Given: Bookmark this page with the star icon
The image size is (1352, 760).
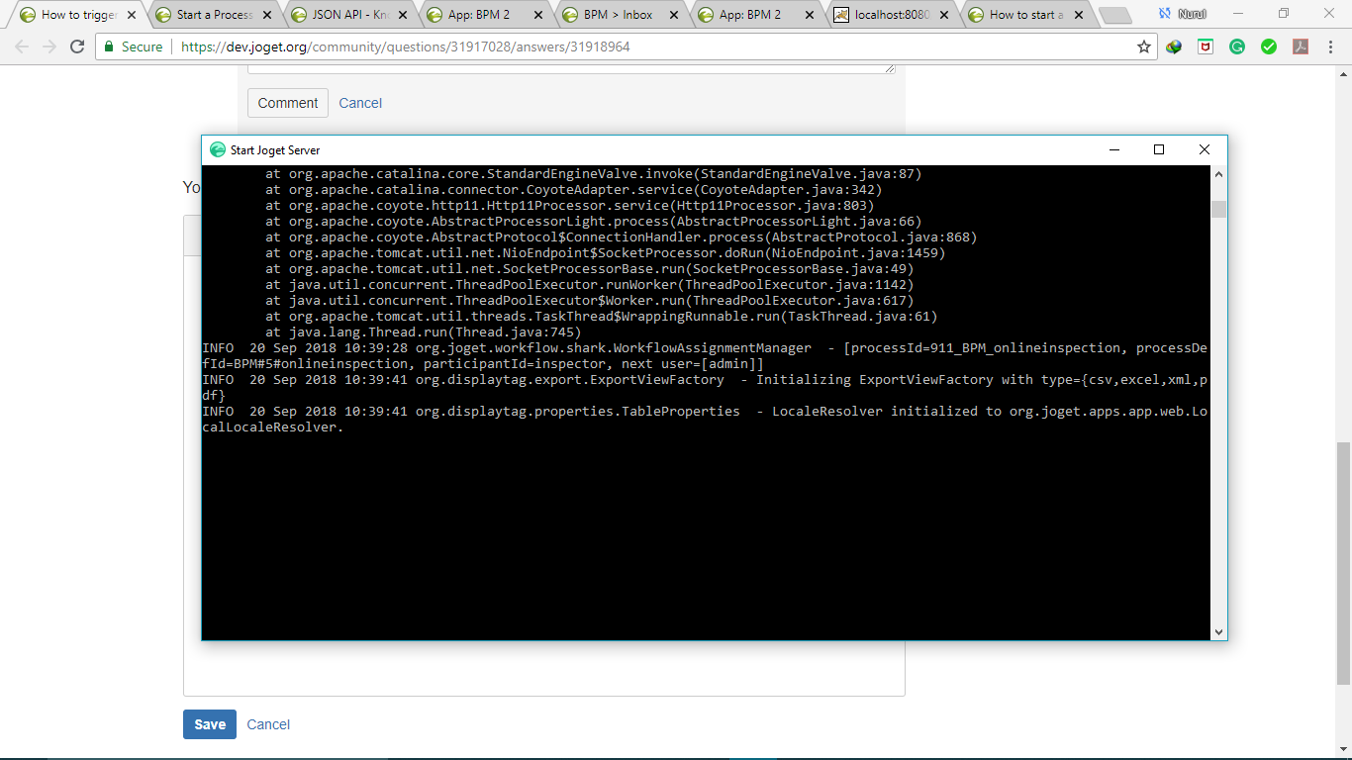Looking at the screenshot, I should tap(1144, 47).
